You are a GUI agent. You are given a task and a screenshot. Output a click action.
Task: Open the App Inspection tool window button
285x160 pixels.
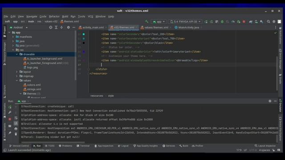point(104,146)
